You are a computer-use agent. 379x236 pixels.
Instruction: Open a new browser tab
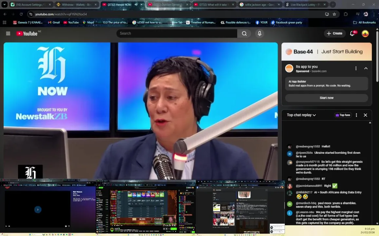332,5
